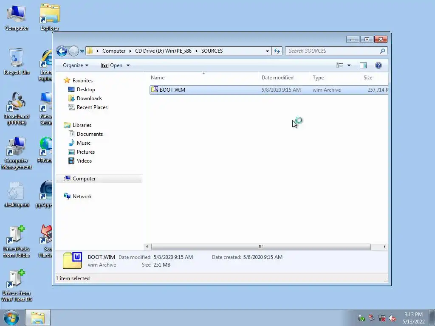435x326 pixels.
Task: Open the Windows Start menu
Action: pyautogui.click(x=11, y=318)
